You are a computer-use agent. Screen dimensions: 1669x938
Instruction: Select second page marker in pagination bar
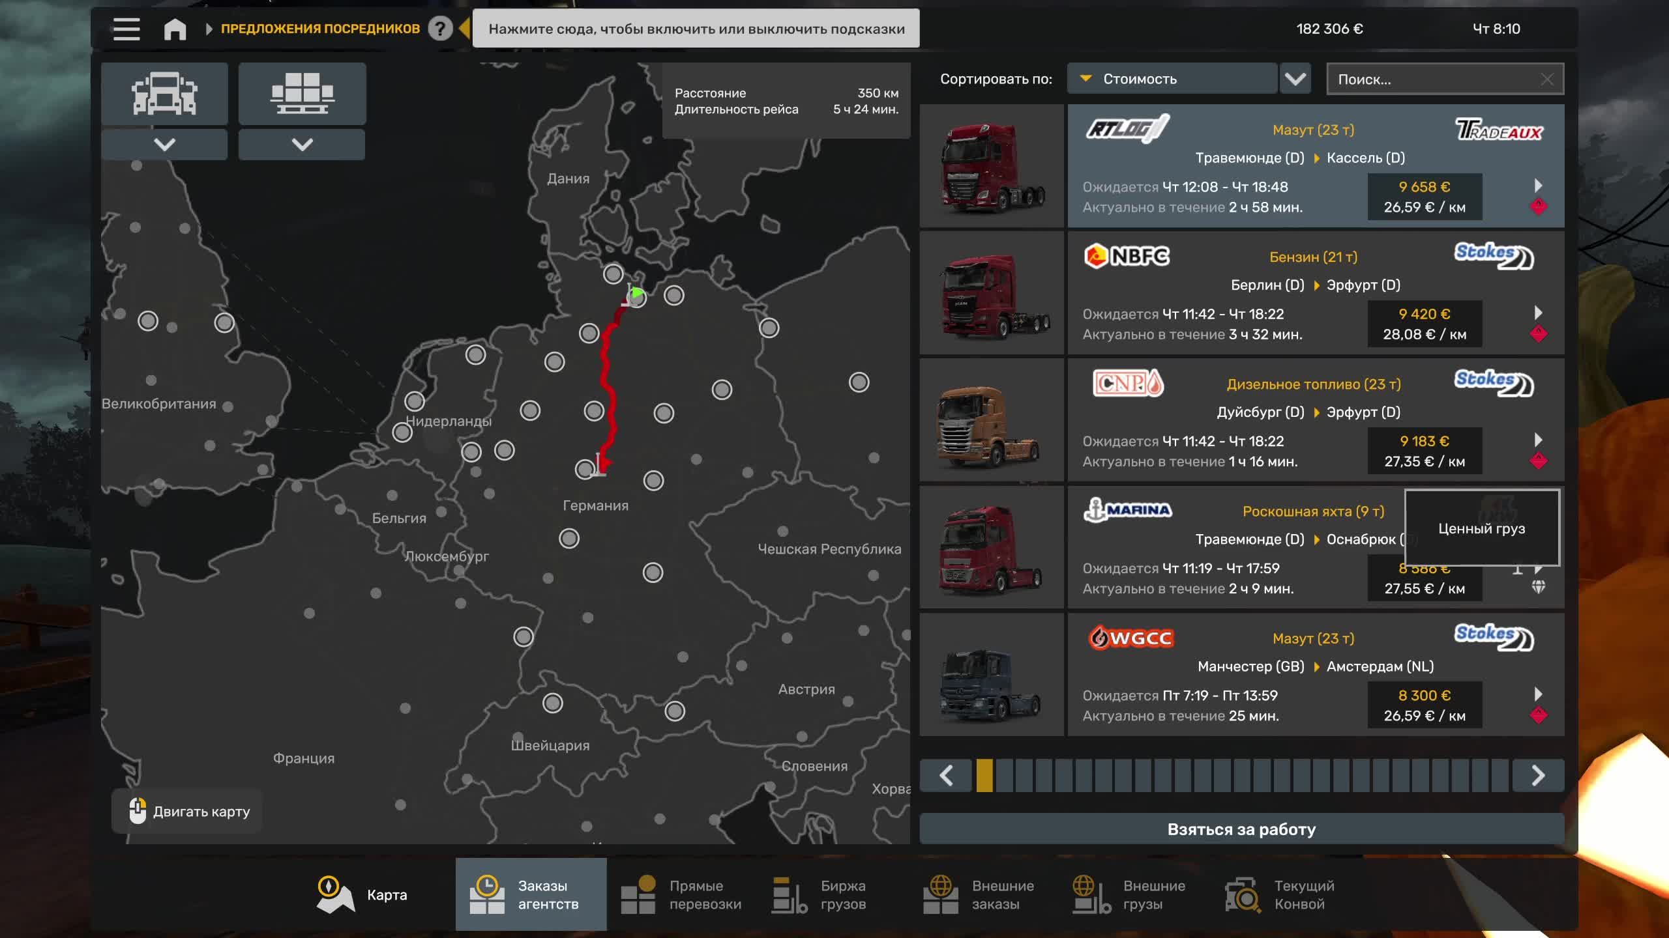tap(1005, 775)
